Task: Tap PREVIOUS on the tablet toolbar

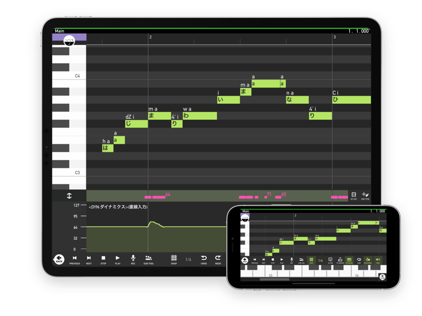Action: [x=74, y=260]
